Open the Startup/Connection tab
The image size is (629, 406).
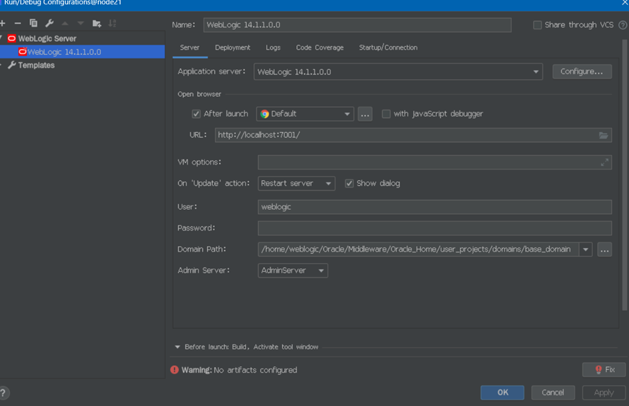tap(388, 48)
